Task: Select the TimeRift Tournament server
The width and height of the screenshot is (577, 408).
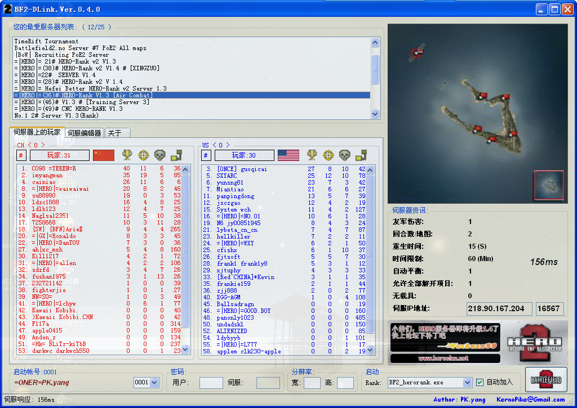Action: (x=192, y=41)
